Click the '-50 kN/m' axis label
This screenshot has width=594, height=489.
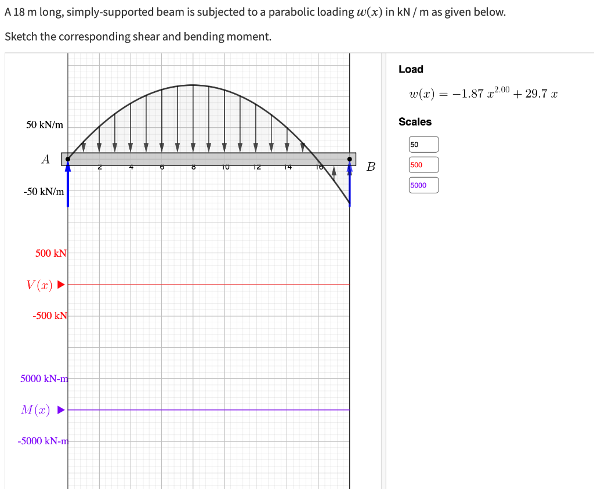[44, 192]
